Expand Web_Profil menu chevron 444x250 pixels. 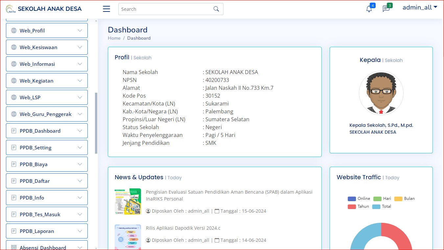coord(80,30)
